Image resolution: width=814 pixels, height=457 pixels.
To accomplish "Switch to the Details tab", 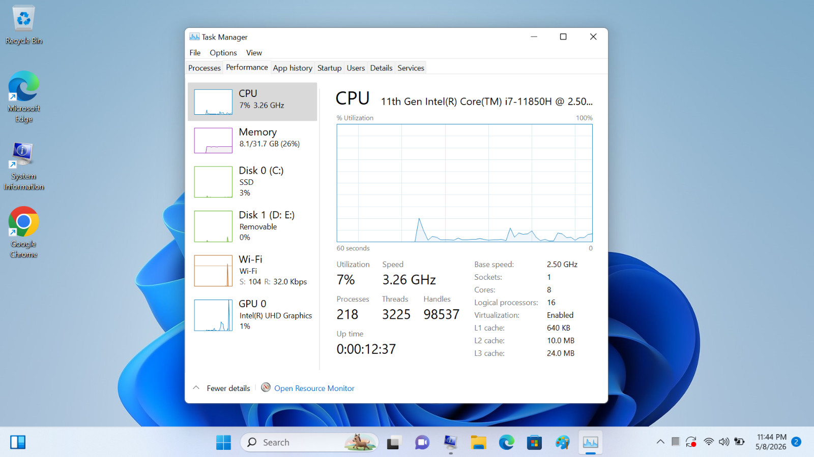I will point(381,68).
